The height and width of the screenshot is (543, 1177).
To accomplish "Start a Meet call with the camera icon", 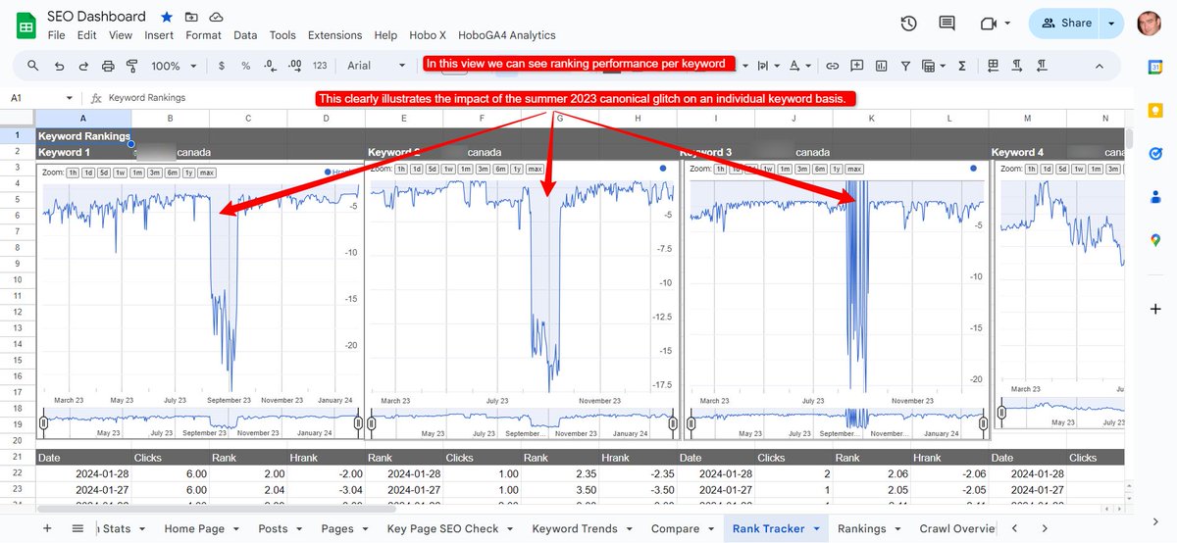I will (x=988, y=24).
